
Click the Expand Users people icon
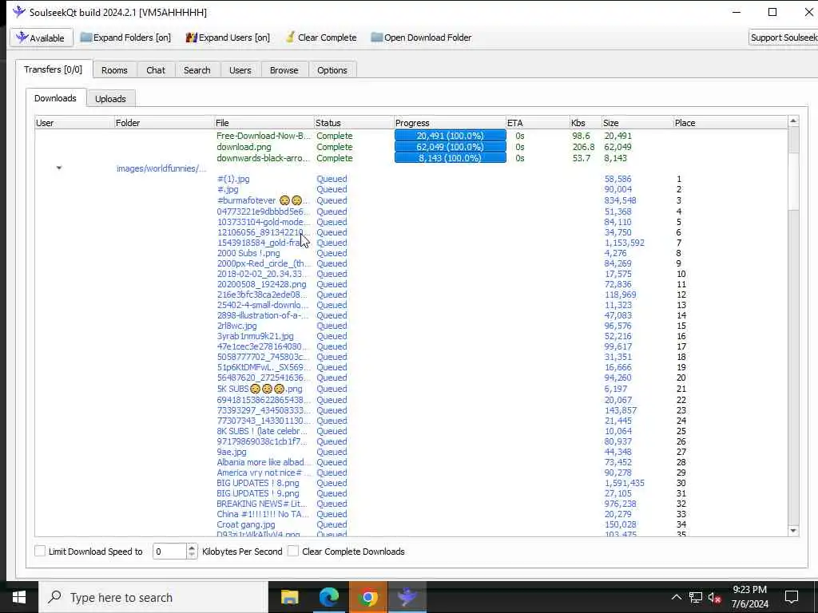coord(192,38)
